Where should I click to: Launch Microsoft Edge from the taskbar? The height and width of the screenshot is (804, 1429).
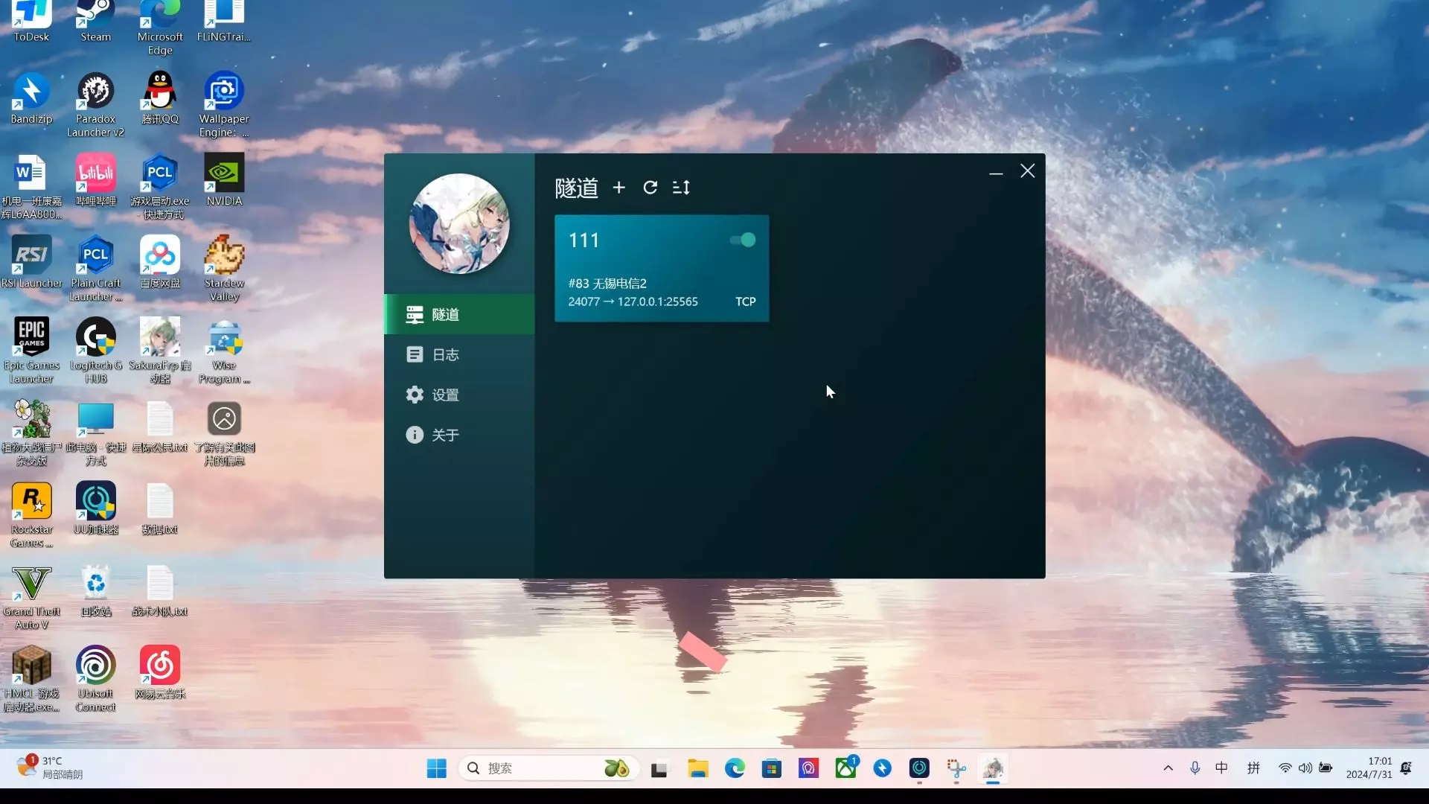pos(735,768)
